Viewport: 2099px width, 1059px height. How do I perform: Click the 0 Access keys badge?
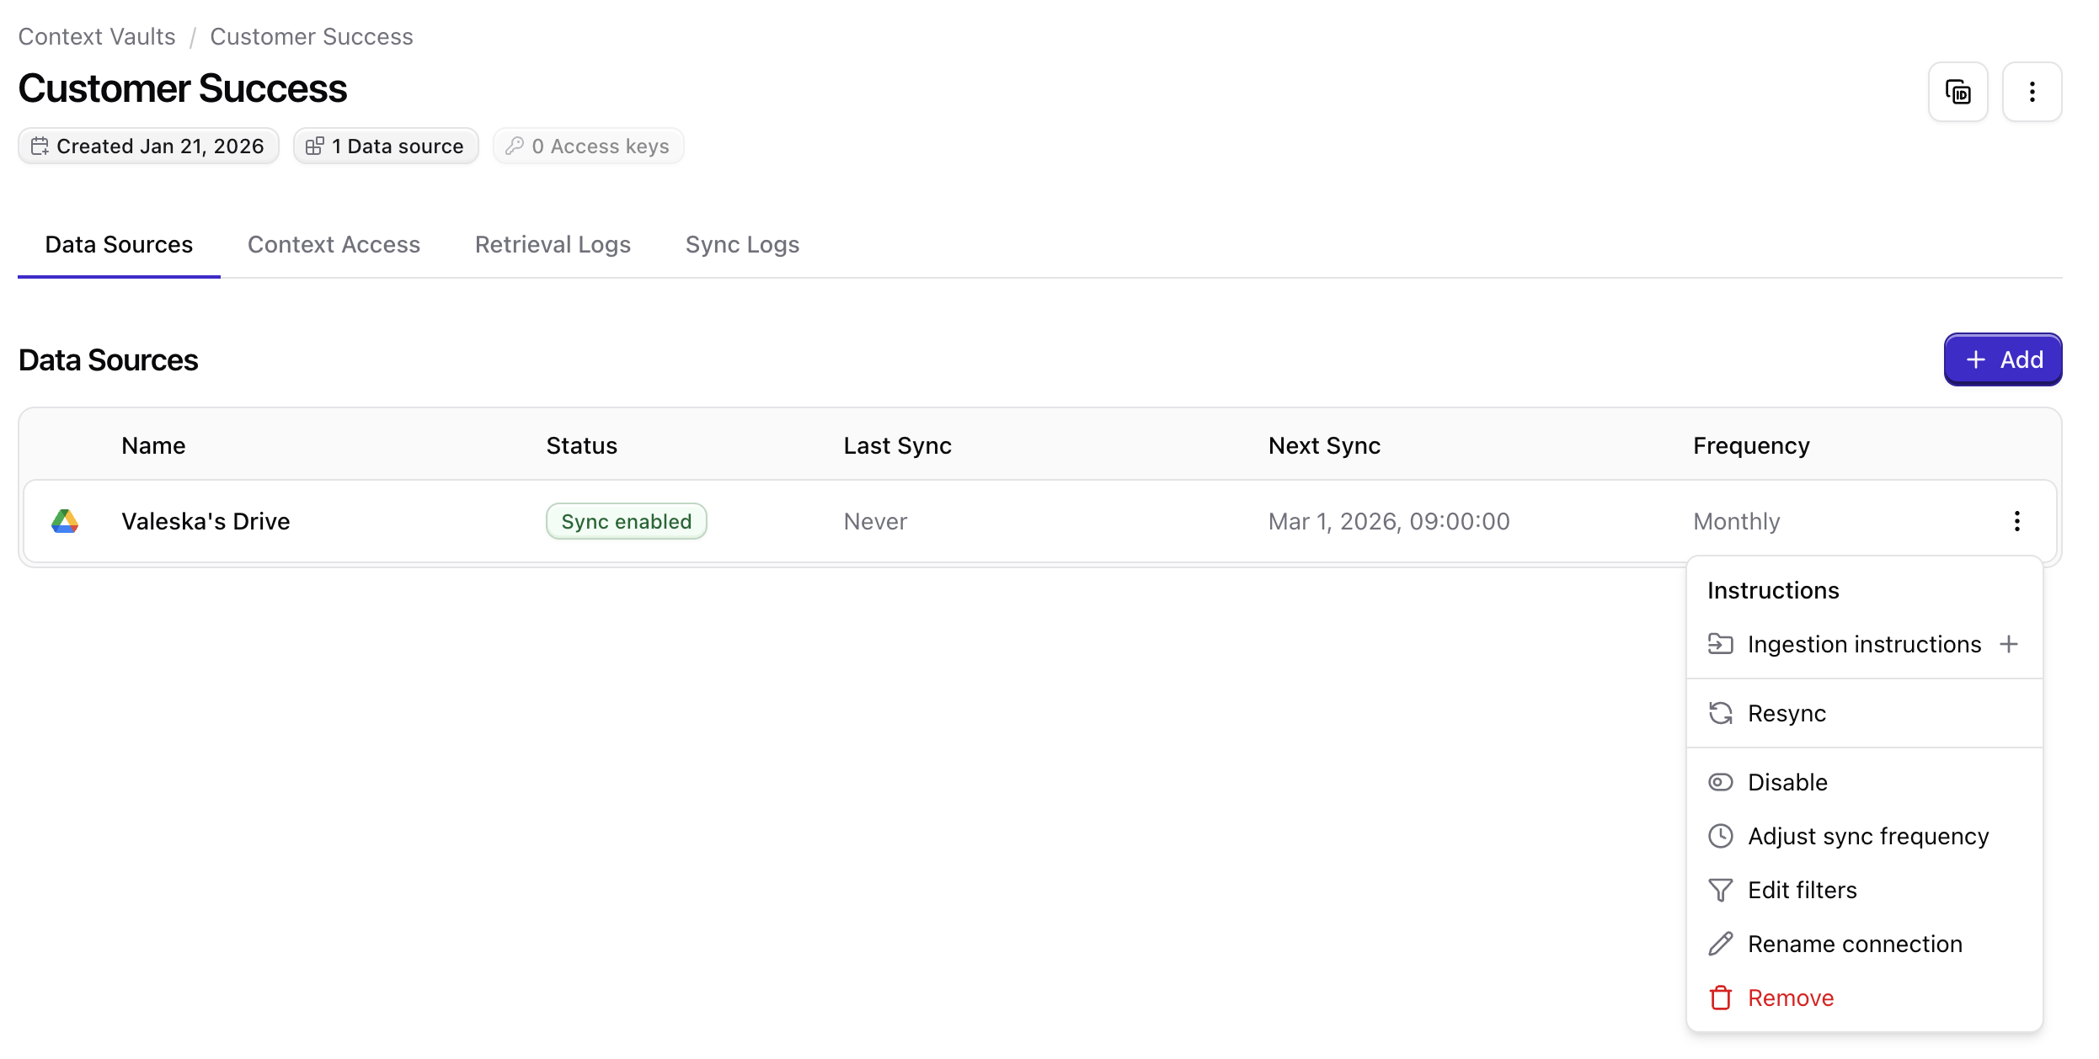588,146
